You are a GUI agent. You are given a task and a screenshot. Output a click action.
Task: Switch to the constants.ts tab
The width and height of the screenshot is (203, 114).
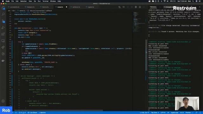pyautogui.click(x=15, y=7)
